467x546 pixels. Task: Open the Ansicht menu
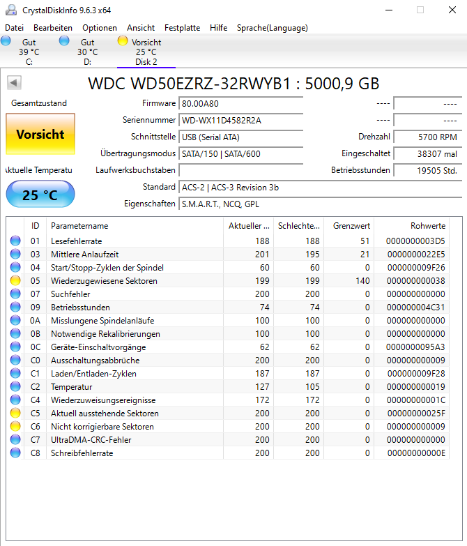coord(141,28)
